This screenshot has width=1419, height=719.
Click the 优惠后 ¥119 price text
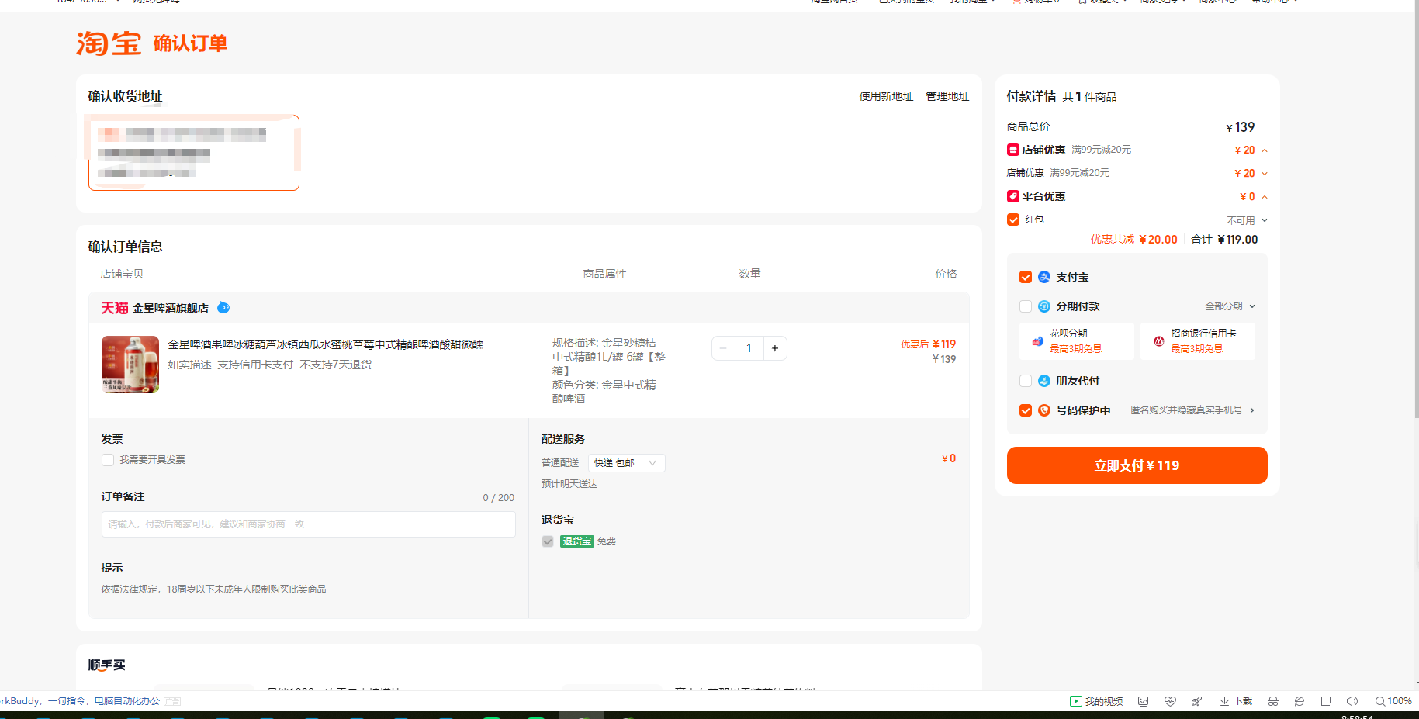(928, 344)
